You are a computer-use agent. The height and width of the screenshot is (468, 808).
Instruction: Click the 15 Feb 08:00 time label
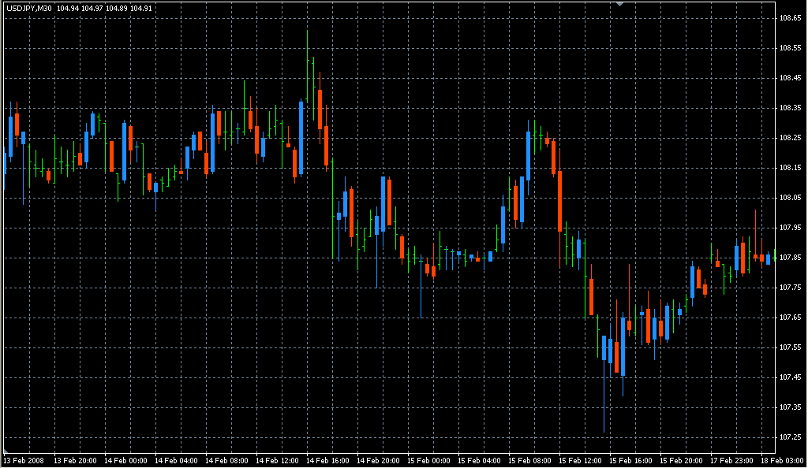pos(529,460)
